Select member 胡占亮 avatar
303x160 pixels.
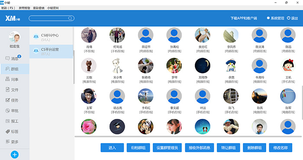pyautogui.click(x=117, y=96)
